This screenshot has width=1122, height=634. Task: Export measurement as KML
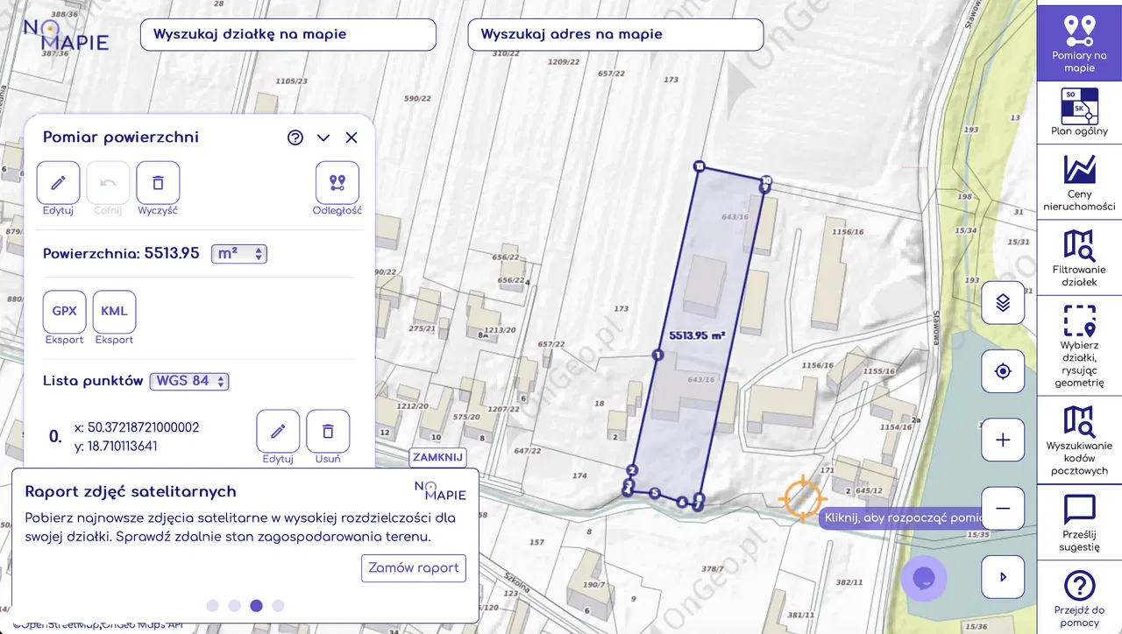pos(114,312)
